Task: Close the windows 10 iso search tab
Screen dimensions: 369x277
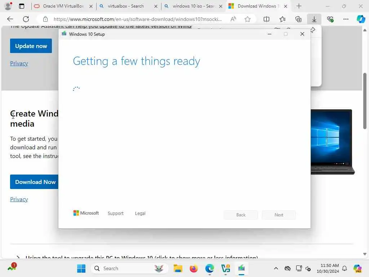Action: (x=221, y=6)
